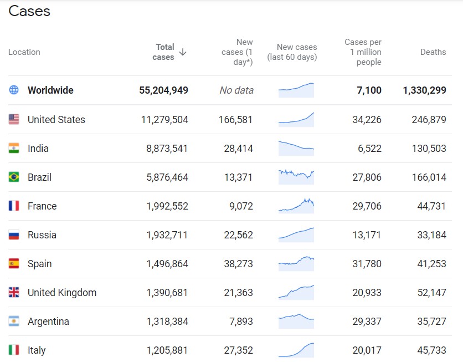Sort by Total cases column header
The image size is (463, 362).
163,52
